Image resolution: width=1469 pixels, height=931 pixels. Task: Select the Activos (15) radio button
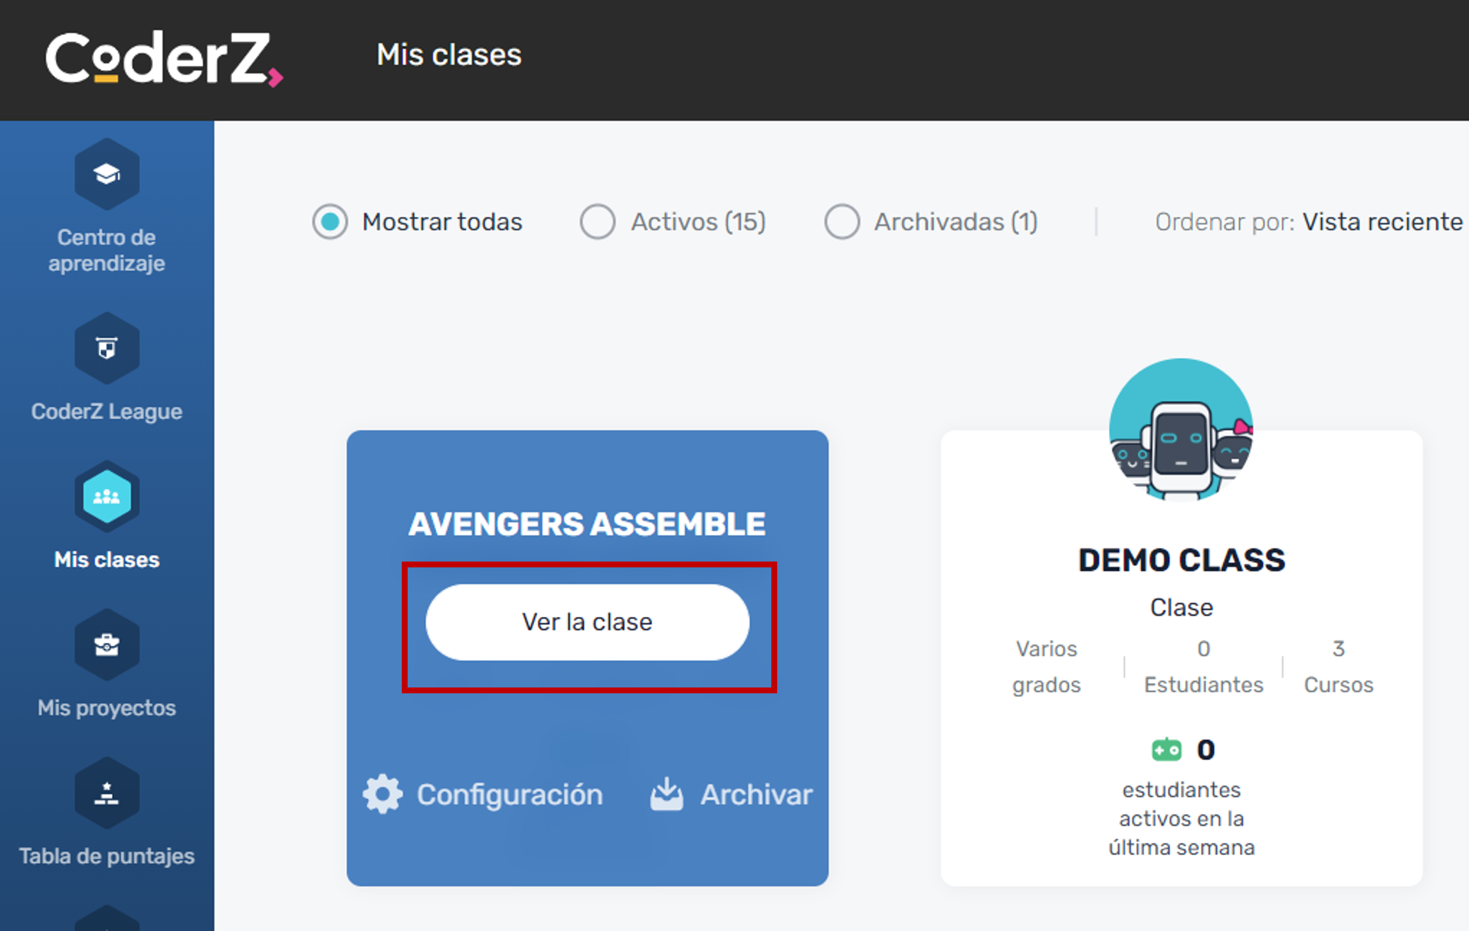click(x=597, y=221)
